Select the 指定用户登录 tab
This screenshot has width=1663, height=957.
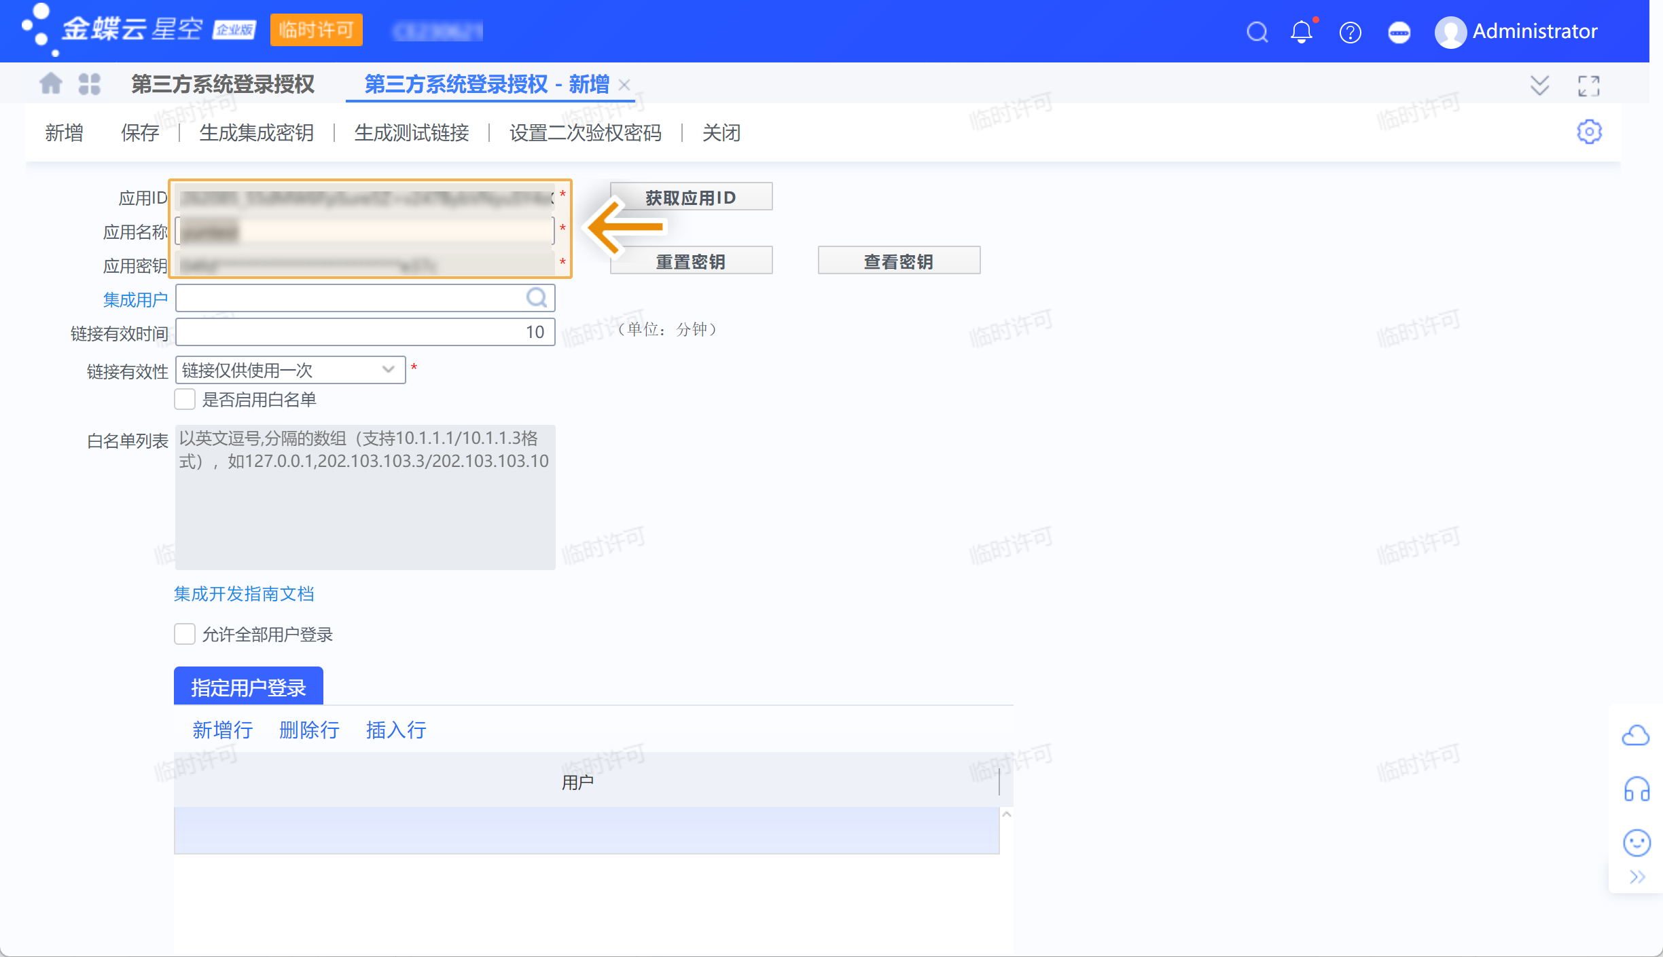coord(248,687)
